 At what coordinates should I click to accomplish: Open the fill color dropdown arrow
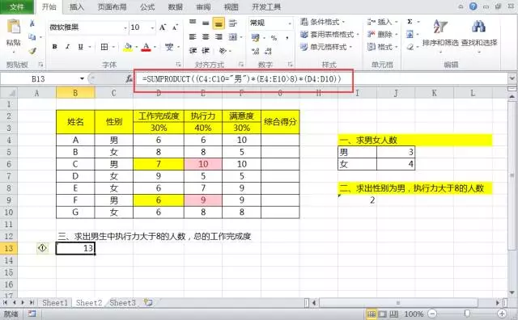click(x=136, y=47)
